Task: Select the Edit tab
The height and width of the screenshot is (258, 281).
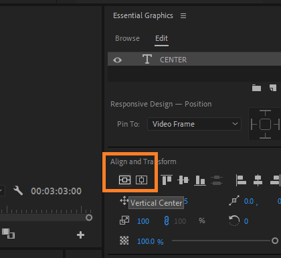Action: click(161, 38)
